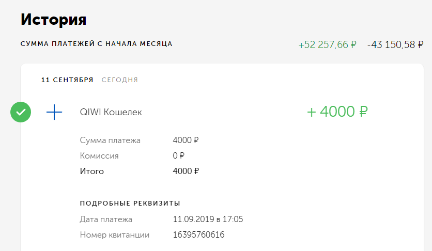432x251 pixels.
Task: Click the СЕГОДНЯ label
Action: pos(119,80)
